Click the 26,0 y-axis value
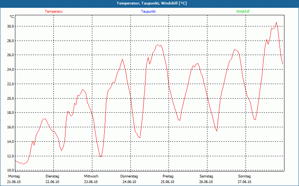This screenshot has height=186, width=299. [x=11, y=55]
